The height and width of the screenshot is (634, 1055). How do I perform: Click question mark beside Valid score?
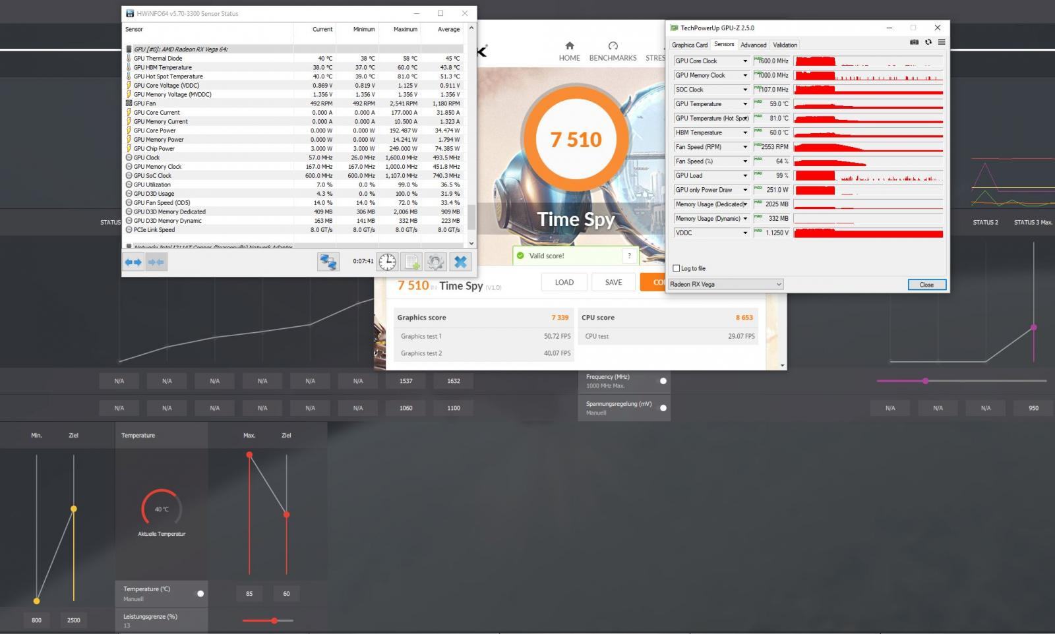pyautogui.click(x=629, y=256)
